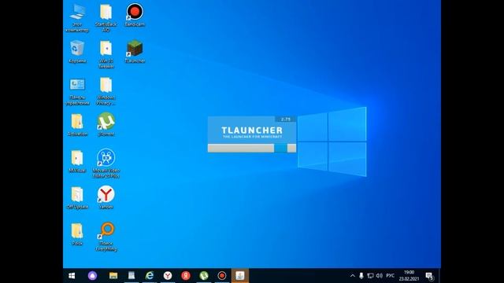Open the Activation folder on desktop
Viewport: 504px width, 283px height.
pos(77,125)
